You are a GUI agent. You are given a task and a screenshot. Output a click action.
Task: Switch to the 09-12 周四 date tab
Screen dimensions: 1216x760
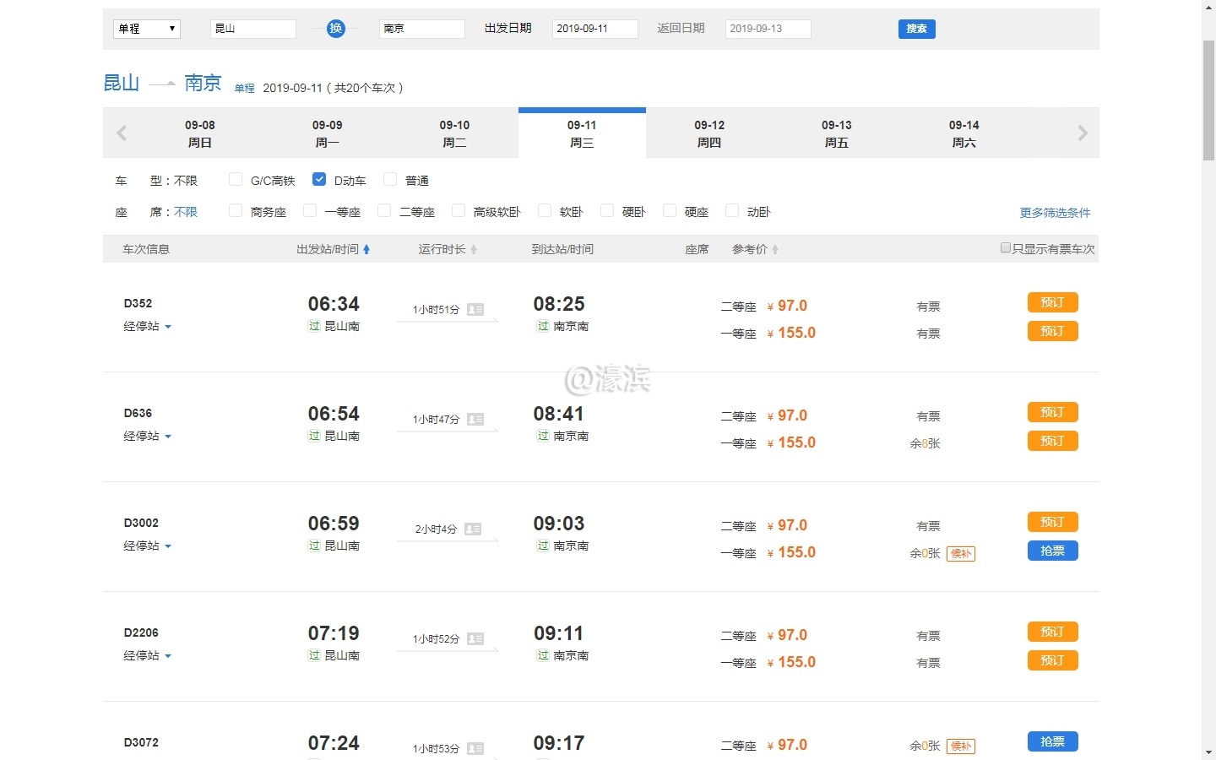(709, 133)
